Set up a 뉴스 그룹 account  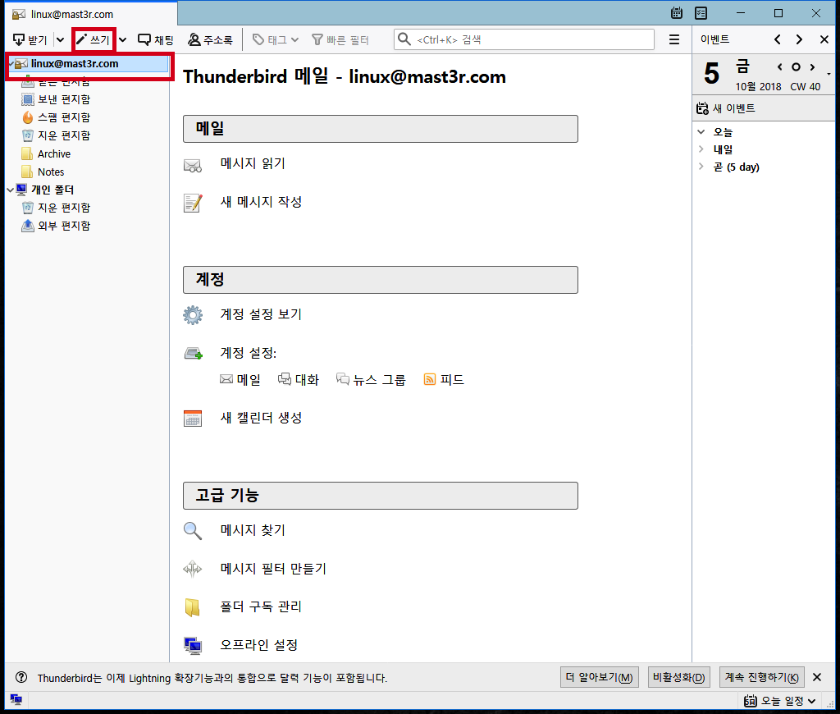371,379
